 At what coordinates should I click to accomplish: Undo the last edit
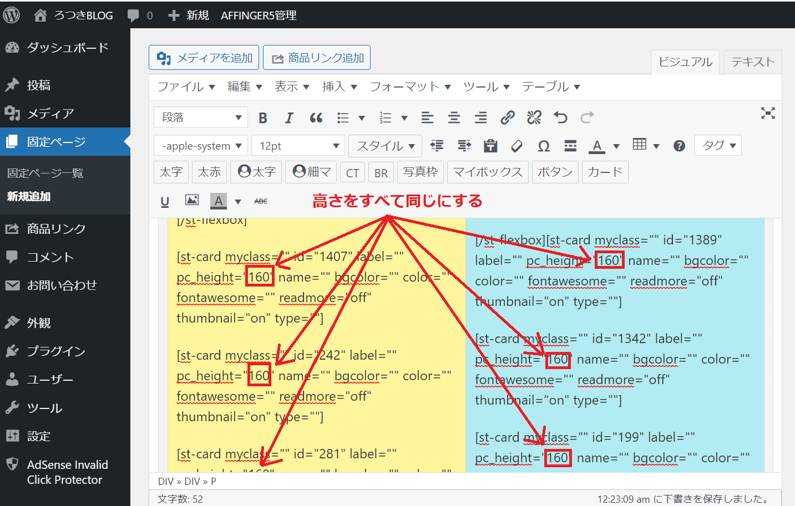coord(560,117)
